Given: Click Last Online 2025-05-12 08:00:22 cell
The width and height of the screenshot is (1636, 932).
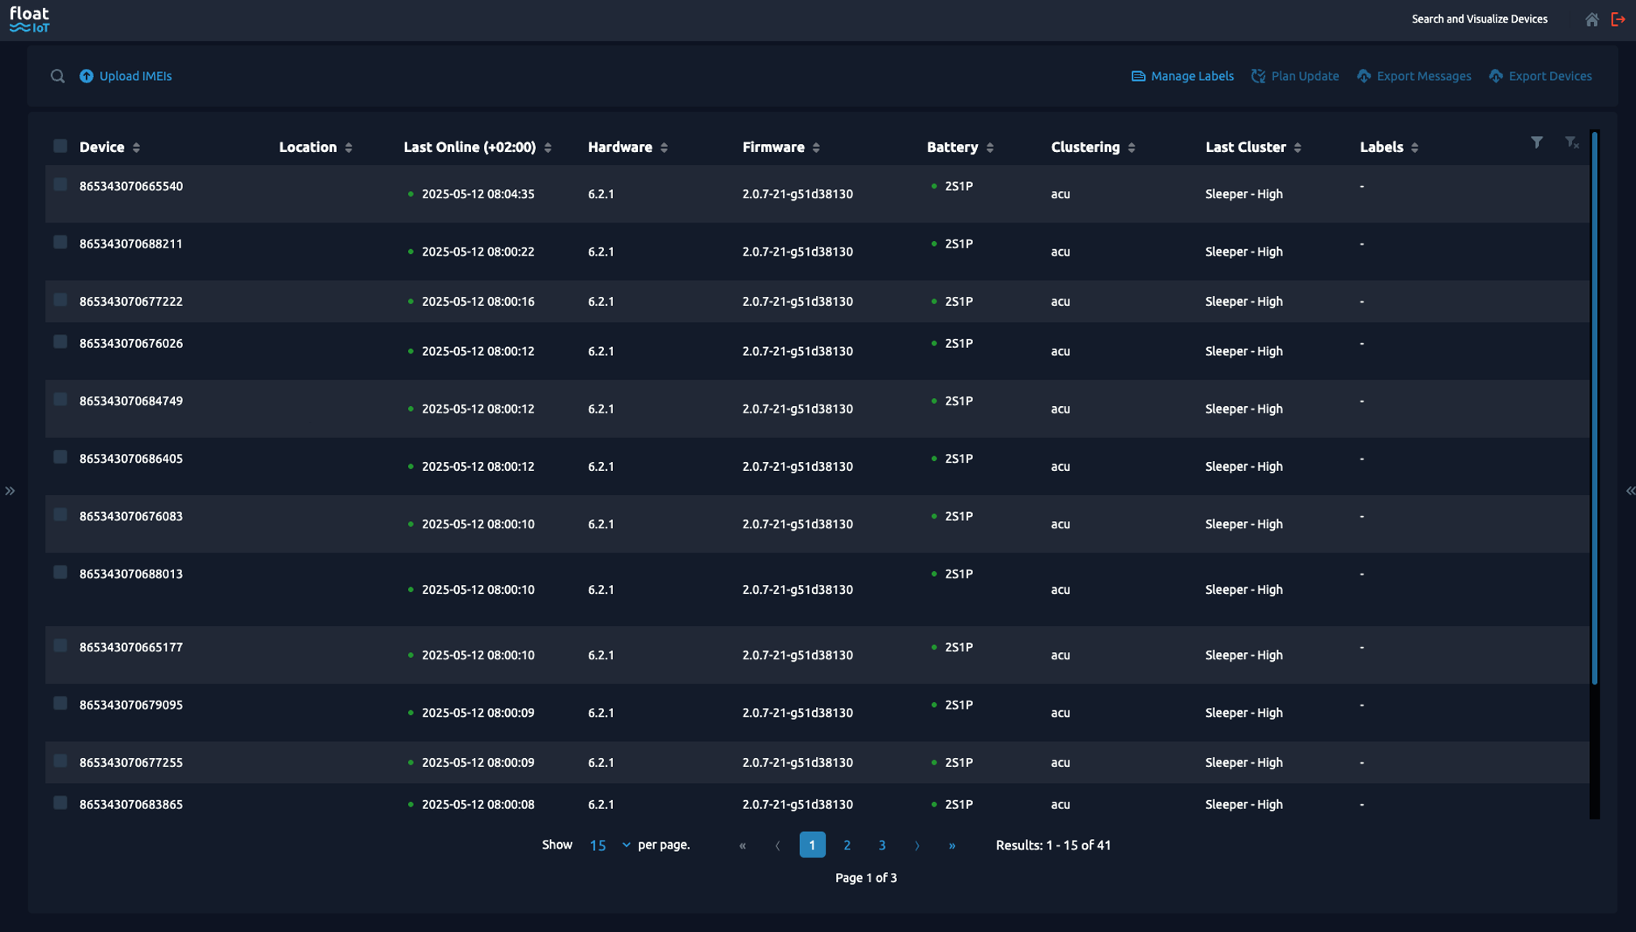Looking at the screenshot, I should point(478,252).
